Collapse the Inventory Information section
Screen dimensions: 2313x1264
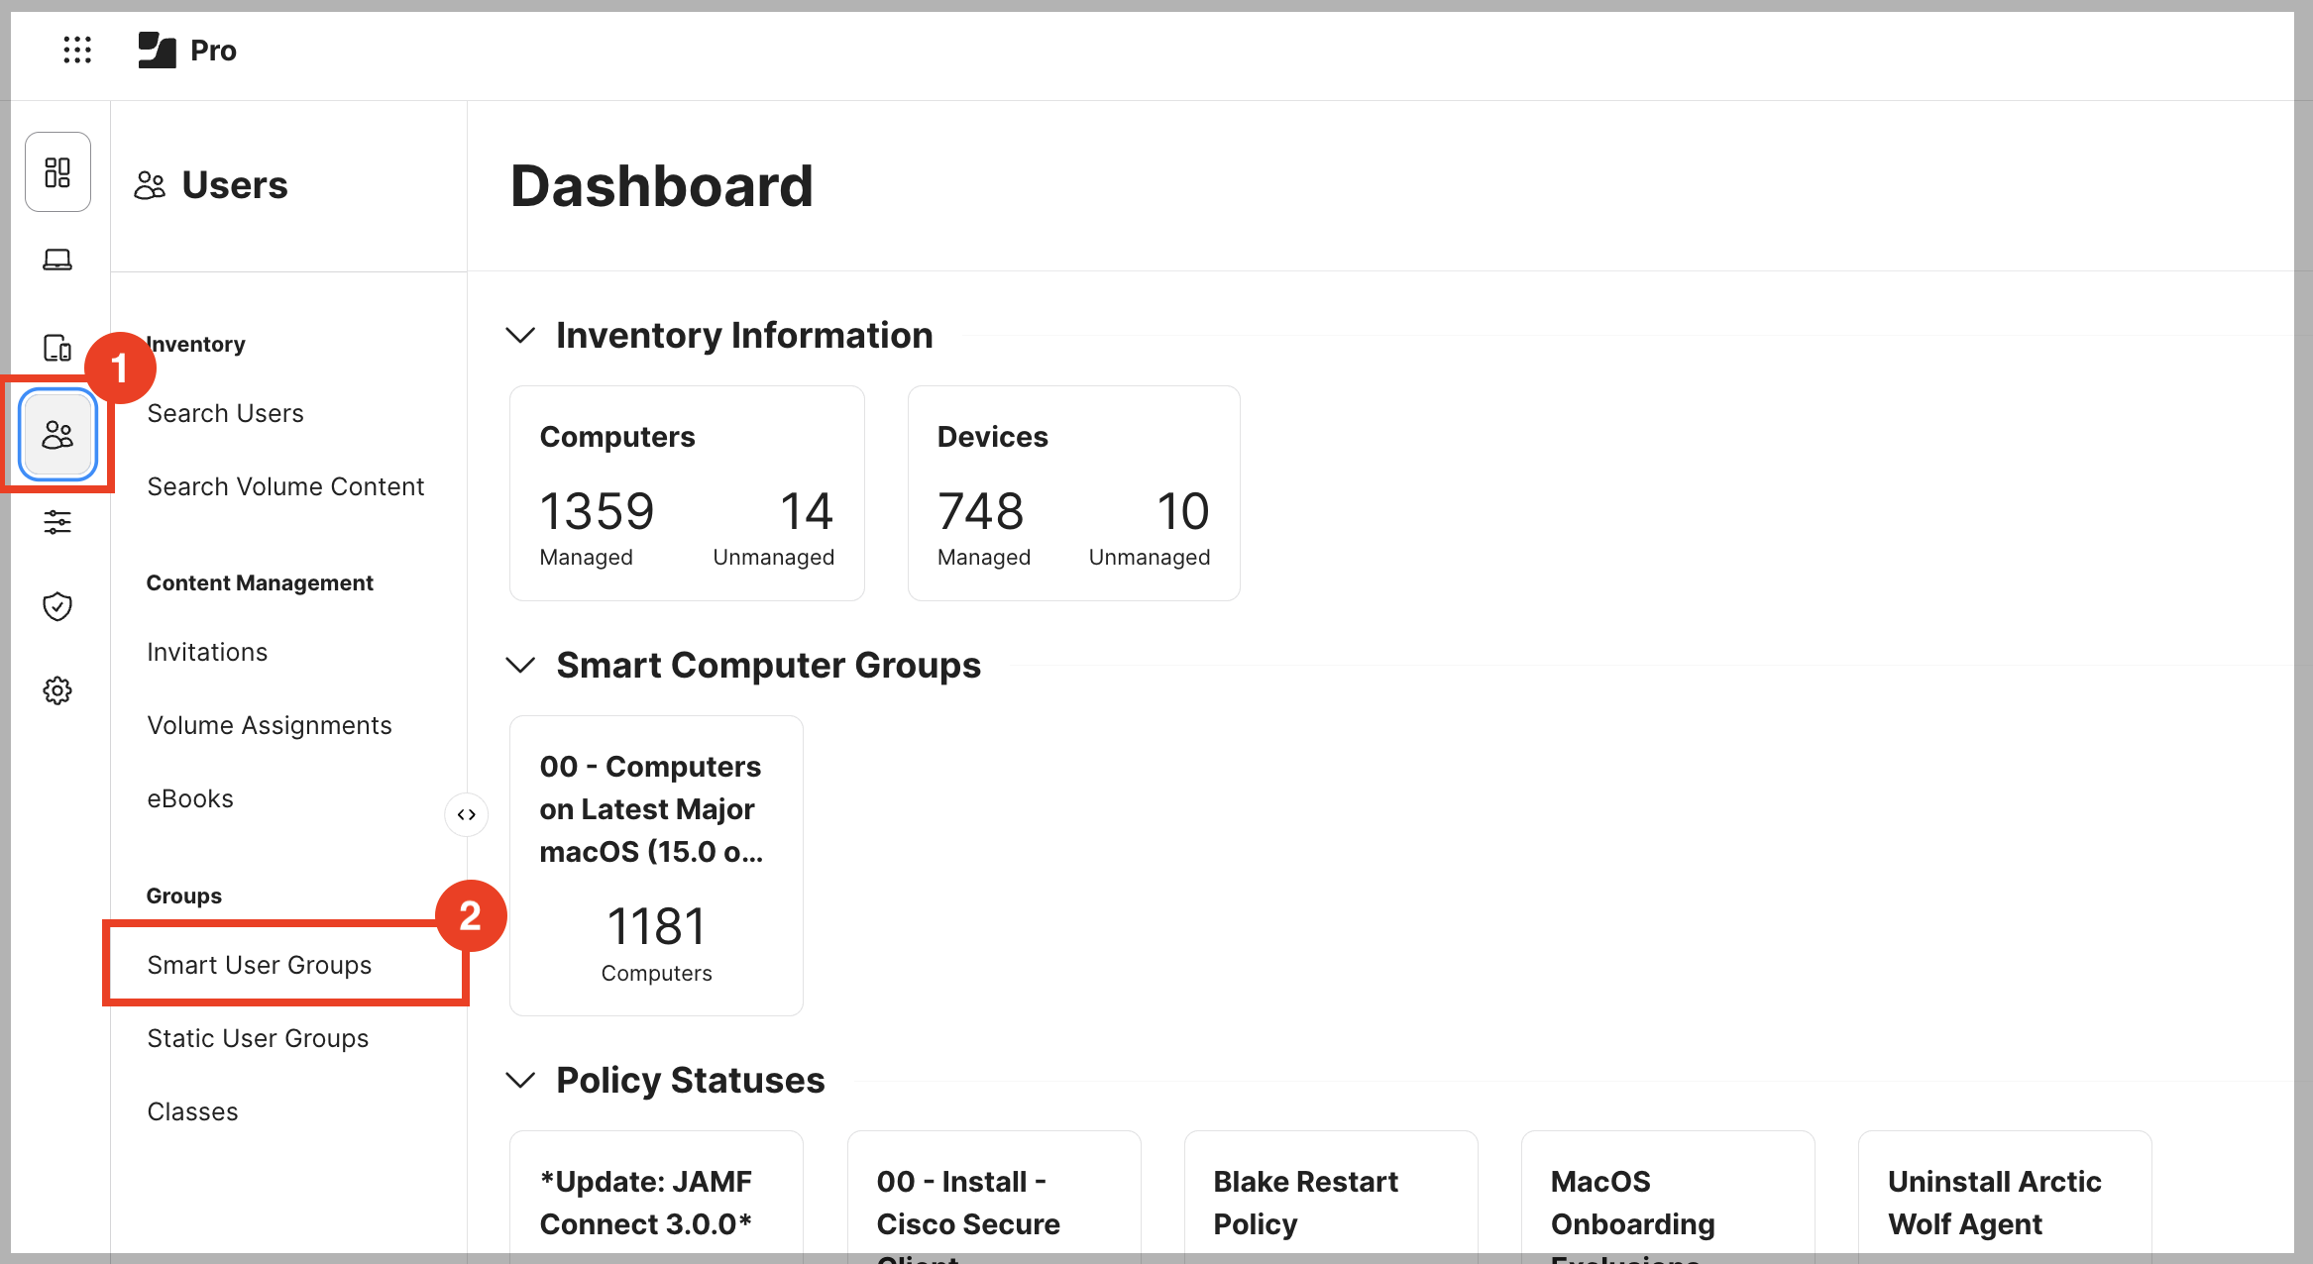point(520,335)
